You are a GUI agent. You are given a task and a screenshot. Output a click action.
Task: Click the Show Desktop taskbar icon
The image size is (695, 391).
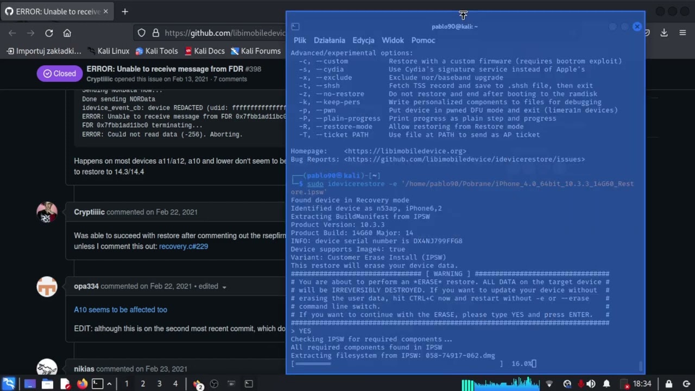click(30, 384)
